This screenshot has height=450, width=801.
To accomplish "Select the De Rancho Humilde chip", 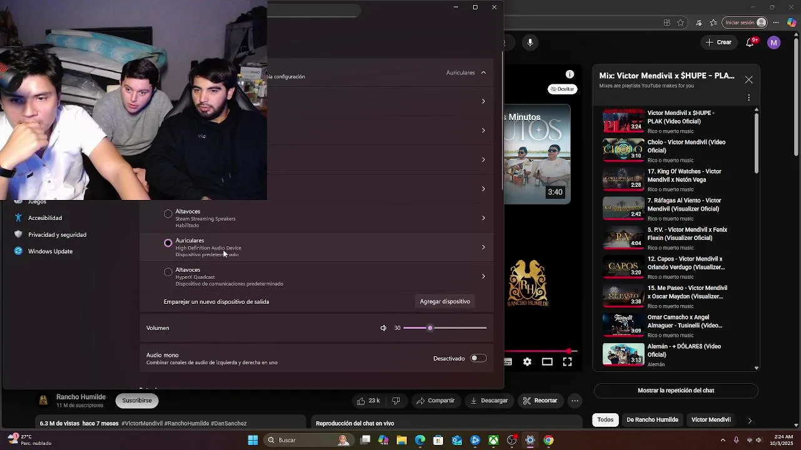I will pos(652,420).
